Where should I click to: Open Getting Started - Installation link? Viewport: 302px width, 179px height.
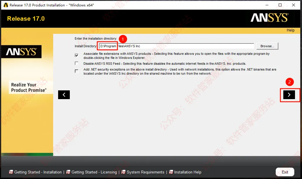(38, 172)
